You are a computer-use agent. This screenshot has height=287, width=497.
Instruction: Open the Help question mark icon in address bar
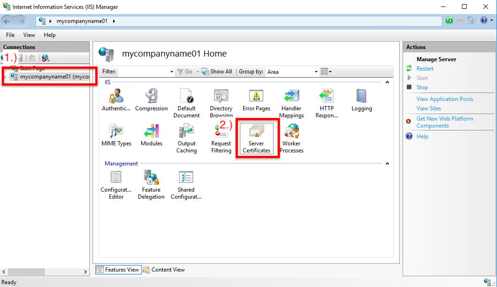[x=484, y=20]
